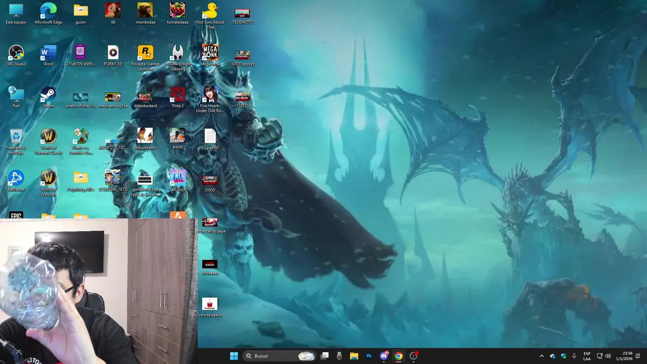The width and height of the screenshot is (647, 364).
Task: Open the Not Sure About That duck shortcut
Action: point(210,16)
